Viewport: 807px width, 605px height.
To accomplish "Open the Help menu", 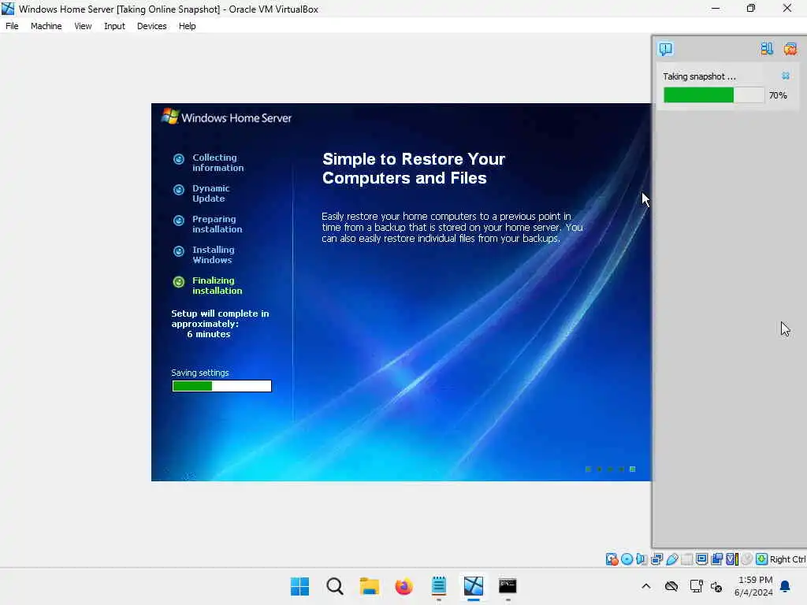I will pyautogui.click(x=187, y=26).
